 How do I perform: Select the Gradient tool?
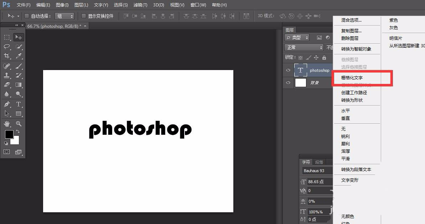(19, 85)
